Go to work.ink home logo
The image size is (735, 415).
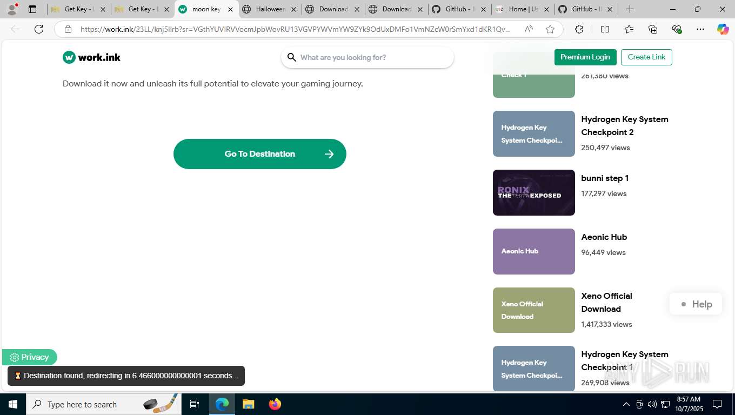click(92, 57)
